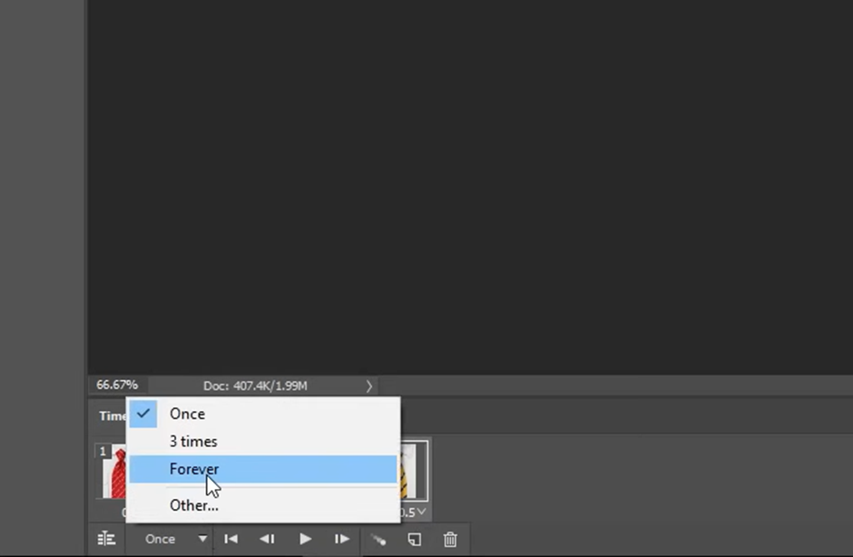The width and height of the screenshot is (853, 557).
Task: Select first frame button
Action: (x=231, y=539)
